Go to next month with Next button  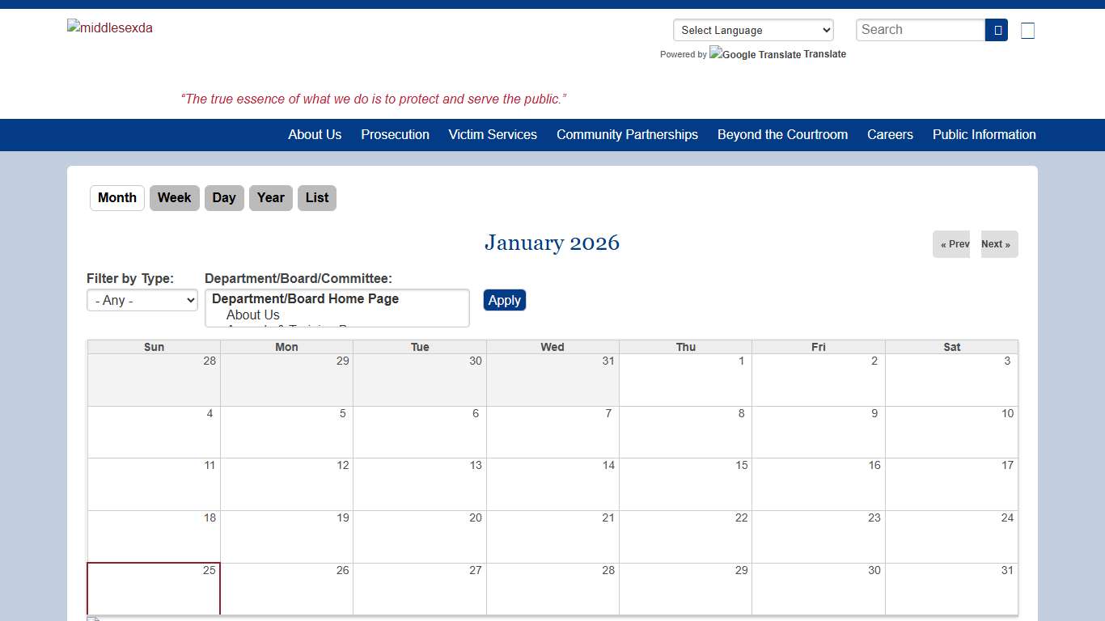[x=998, y=243]
